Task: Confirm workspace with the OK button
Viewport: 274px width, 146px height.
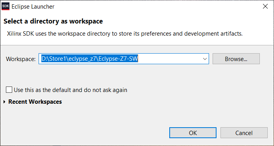Action: click(x=193, y=133)
